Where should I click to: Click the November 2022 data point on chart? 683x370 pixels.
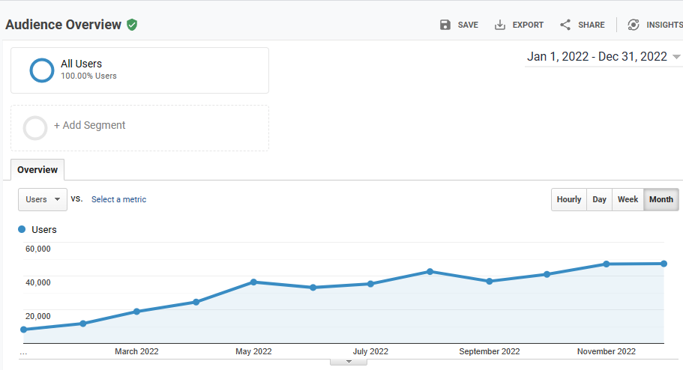[x=607, y=264]
